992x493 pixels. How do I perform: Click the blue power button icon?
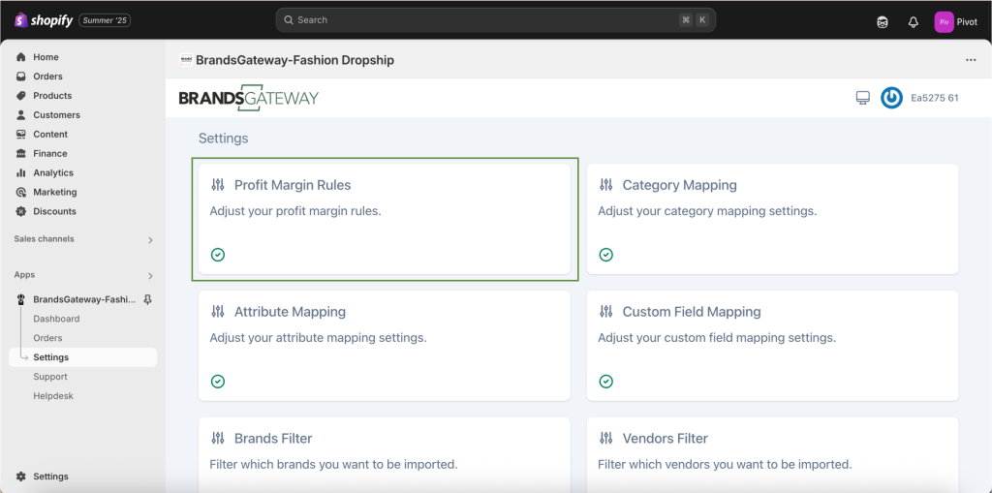click(891, 98)
